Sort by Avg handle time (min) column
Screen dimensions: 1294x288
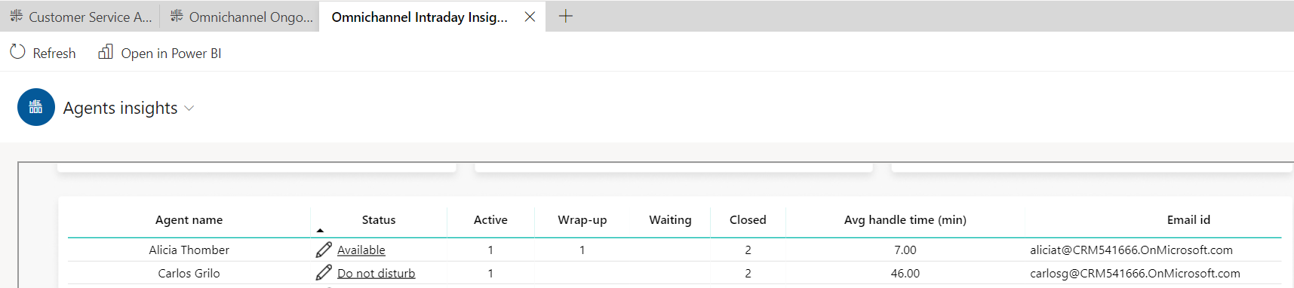click(905, 219)
